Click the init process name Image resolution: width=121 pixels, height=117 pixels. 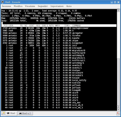pyautogui.click(x=74, y=45)
